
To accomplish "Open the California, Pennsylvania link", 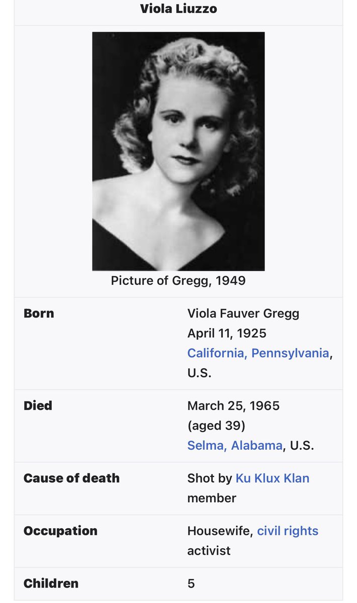I will (x=258, y=353).
